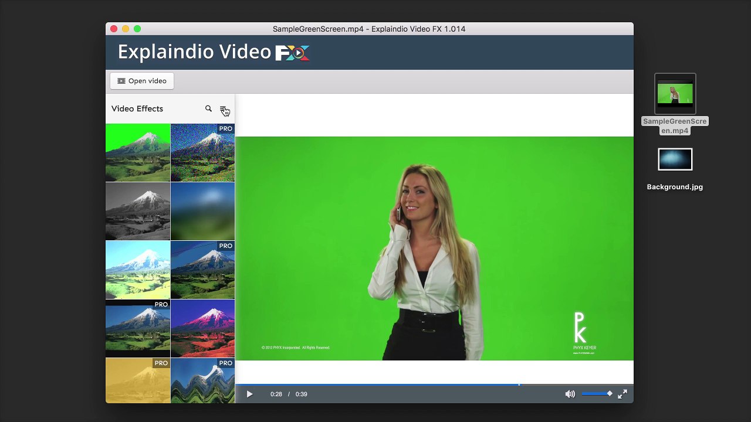
Task: Click the search icon in Video Effects
Action: tap(208, 108)
